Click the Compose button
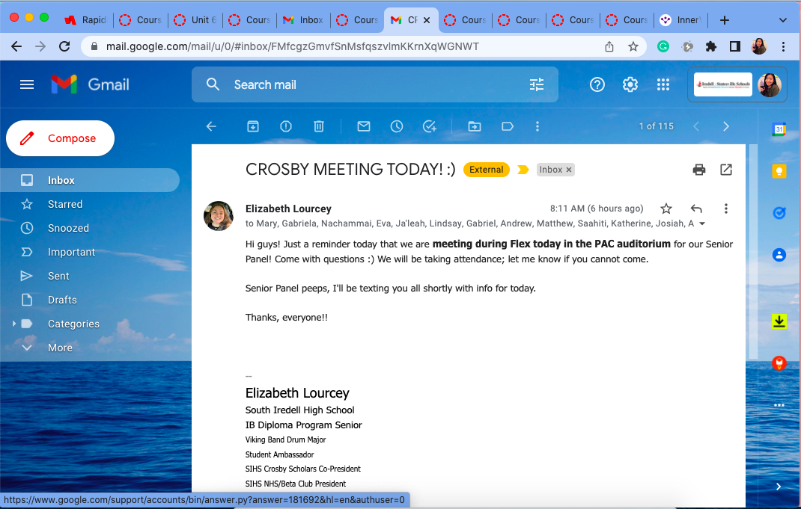 click(61, 138)
